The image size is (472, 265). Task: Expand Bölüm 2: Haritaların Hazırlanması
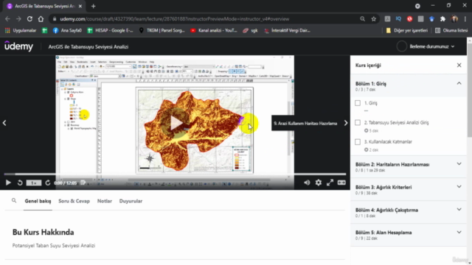tap(459, 164)
